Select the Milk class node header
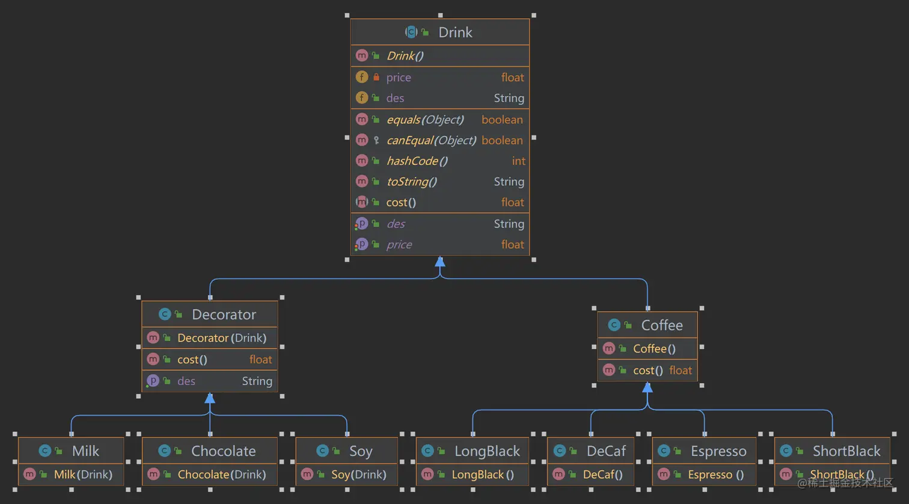This screenshot has height=504, width=909. pos(71,450)
